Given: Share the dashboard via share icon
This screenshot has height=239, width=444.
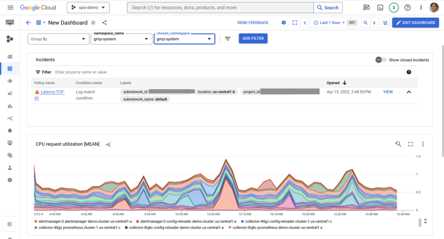Looking at the screenshot, I should pyautogui.click(x=104, y=23).
